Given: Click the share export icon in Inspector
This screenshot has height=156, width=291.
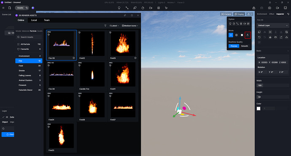Looking at the screenshot, I should [x=281, y=37].
